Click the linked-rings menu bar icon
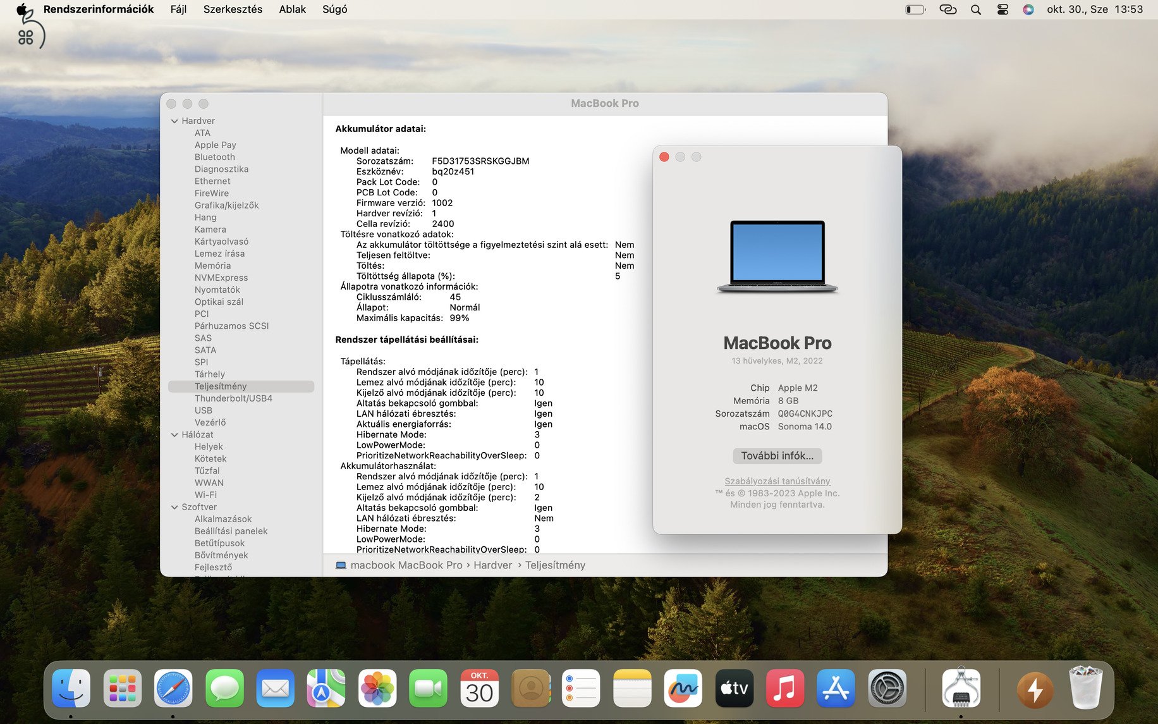The width and height of the screenshot is (1158, 724). [948, 9]
